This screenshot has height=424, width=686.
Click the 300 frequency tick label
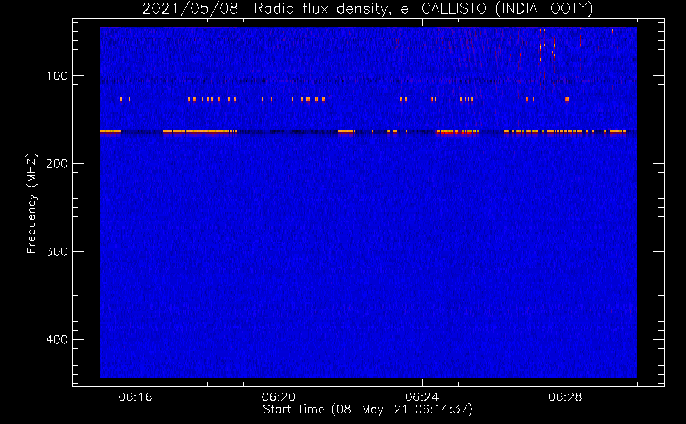(57, 252)
